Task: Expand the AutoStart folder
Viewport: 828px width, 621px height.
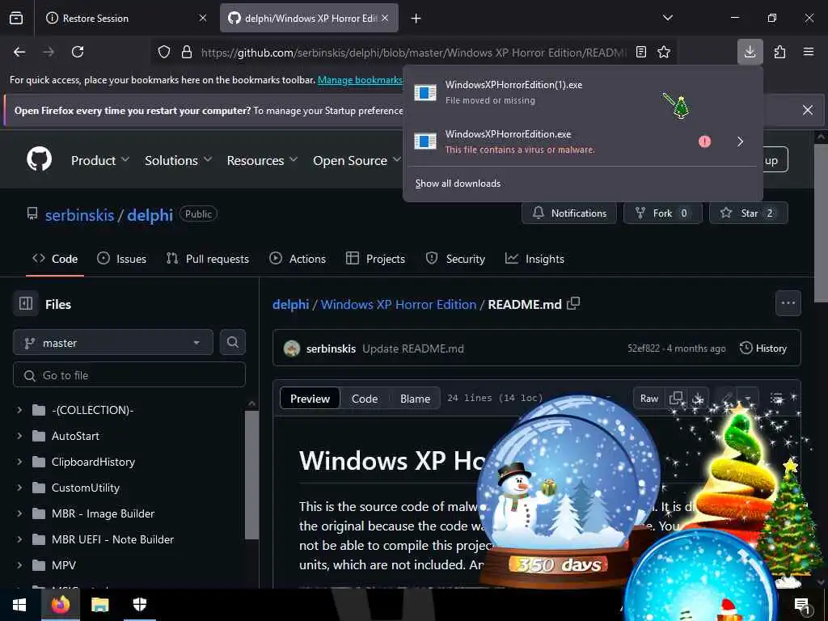Action: (x=19, y=436)
